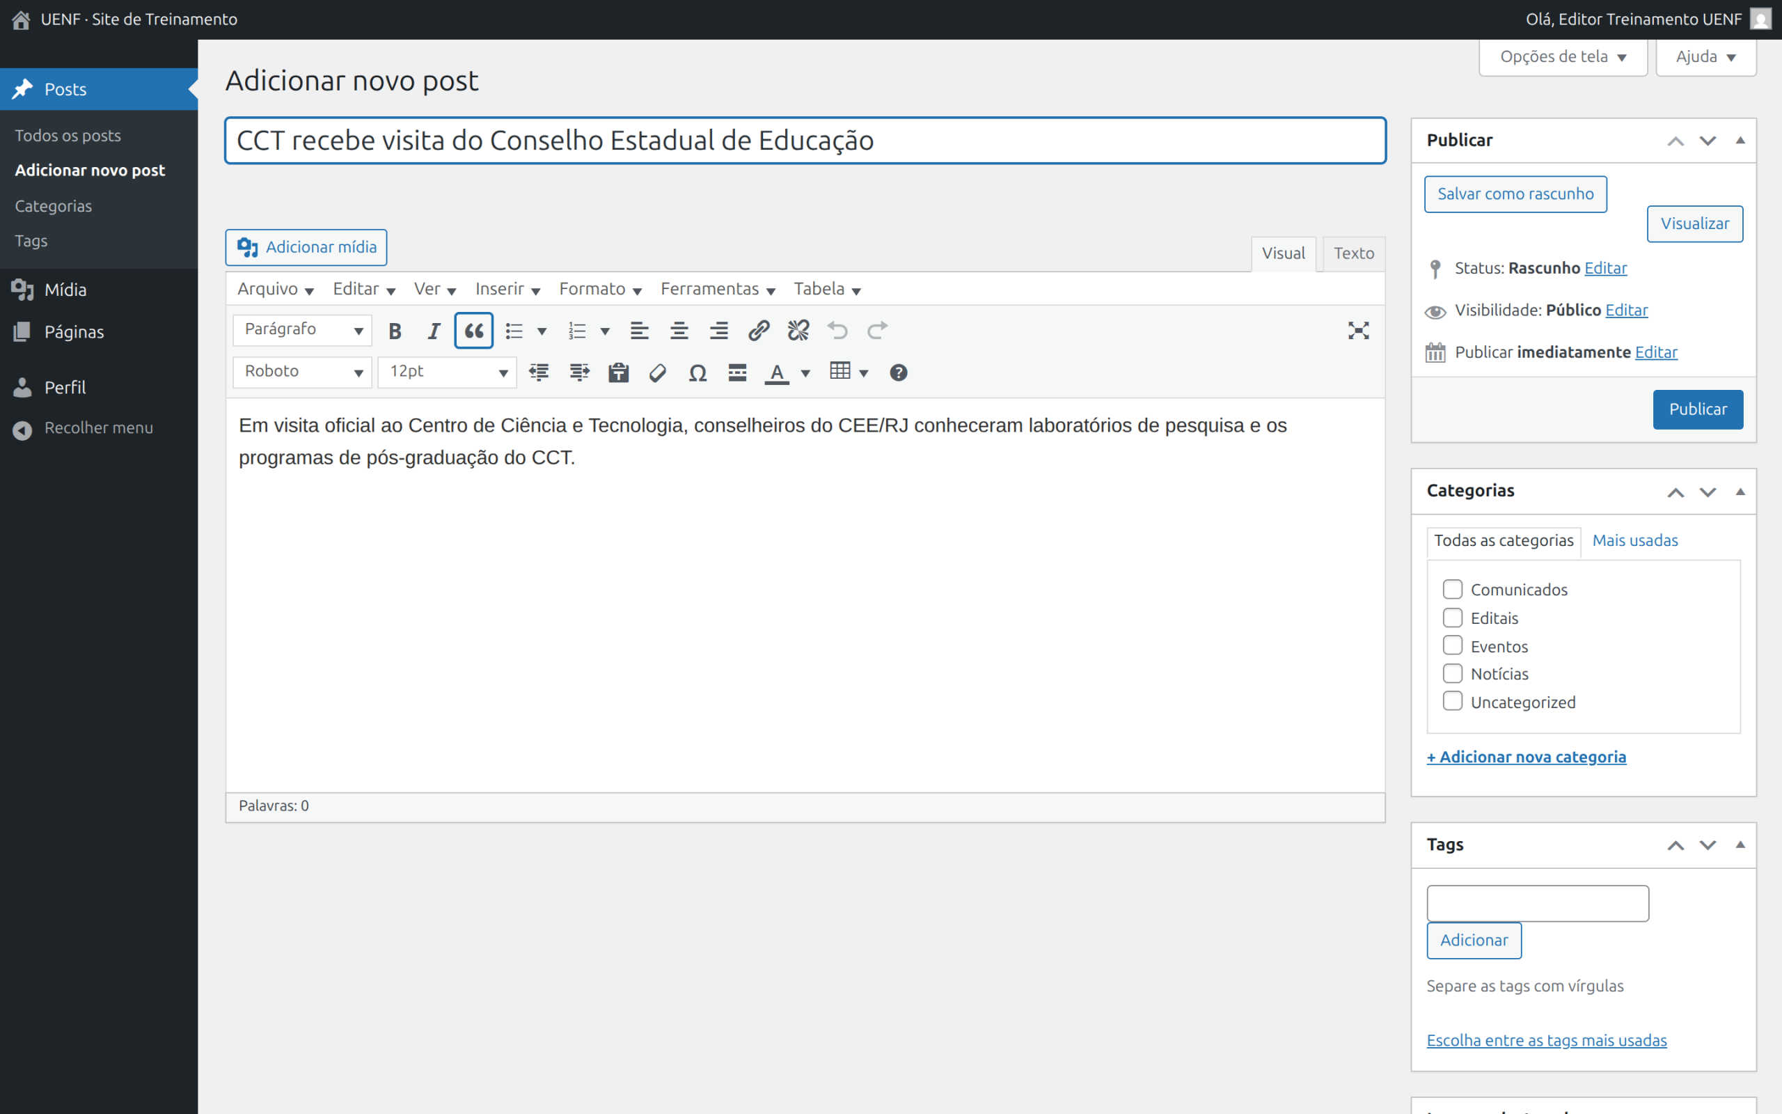Click the blue Publicar button
1782x1114 pixels.
1697,409
